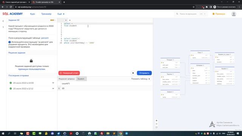The image size is (242, 136).
Task: Open the Показать таблицу dropdown
Action: [140, 79]
